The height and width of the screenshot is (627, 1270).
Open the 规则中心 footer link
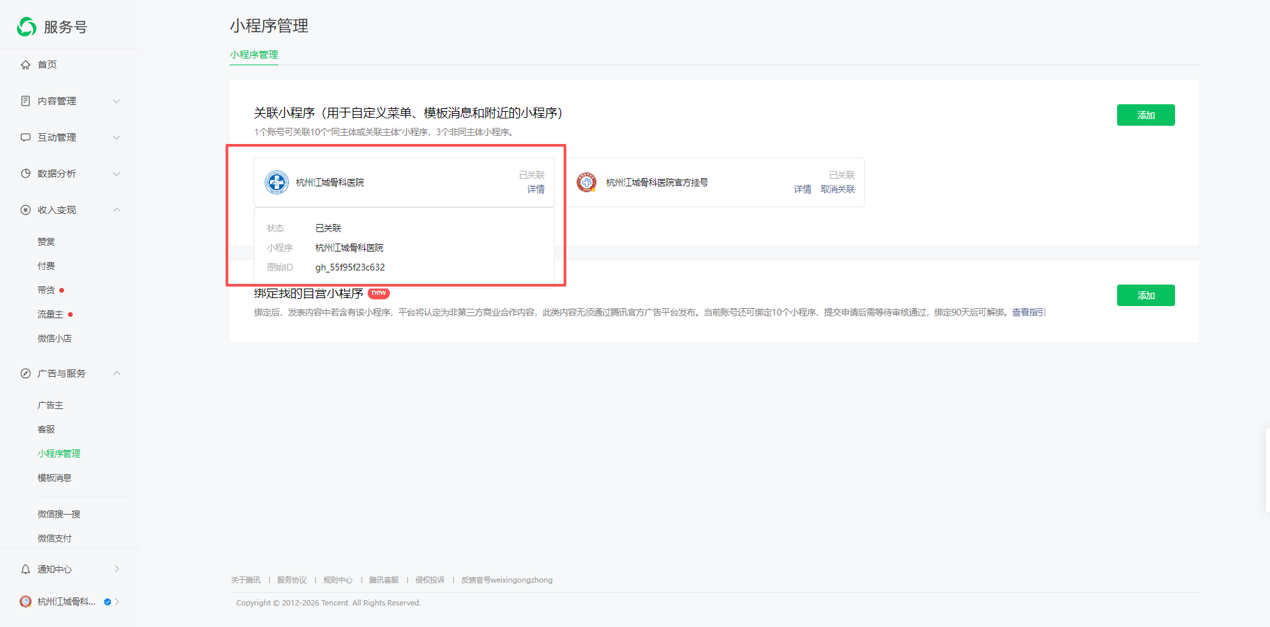click(x=338, y=580)
